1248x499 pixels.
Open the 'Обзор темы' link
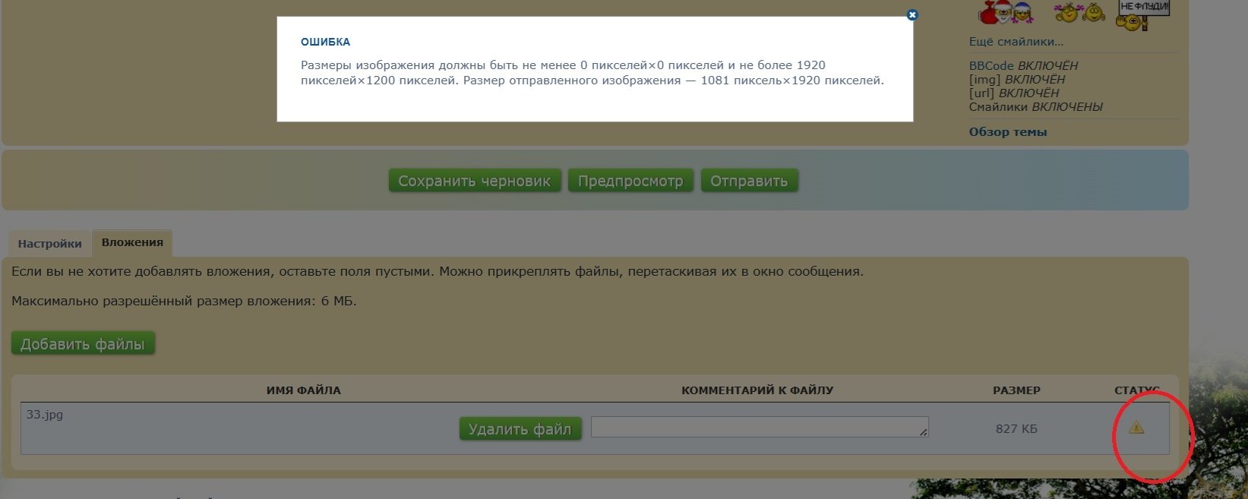pos(1007,132)
